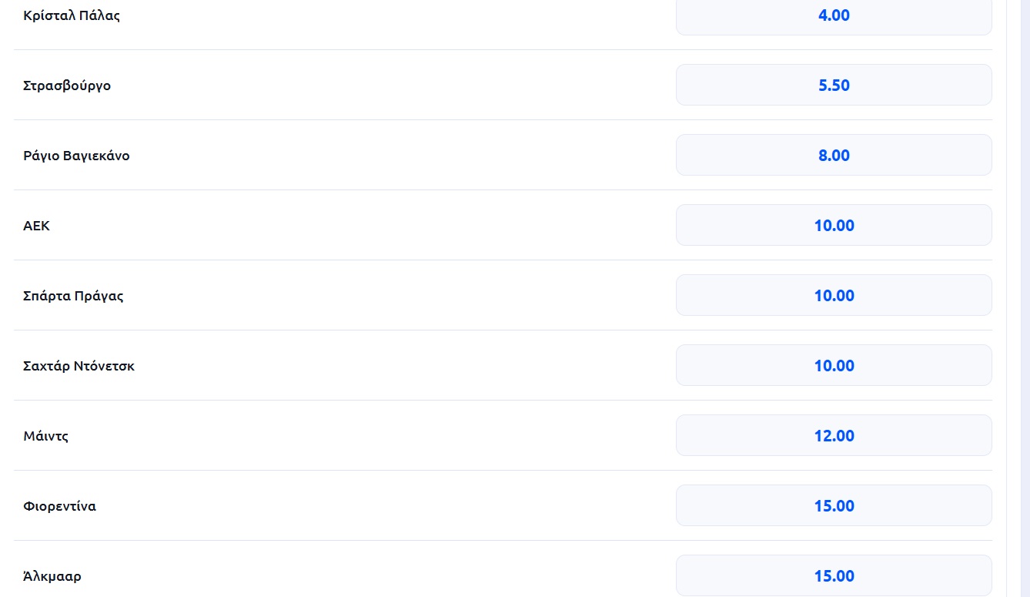The height and width of the screenshot is (597, 1030).
Task: Click the Ράγιο Βαγιεκάνο team name
Action: 76,156
